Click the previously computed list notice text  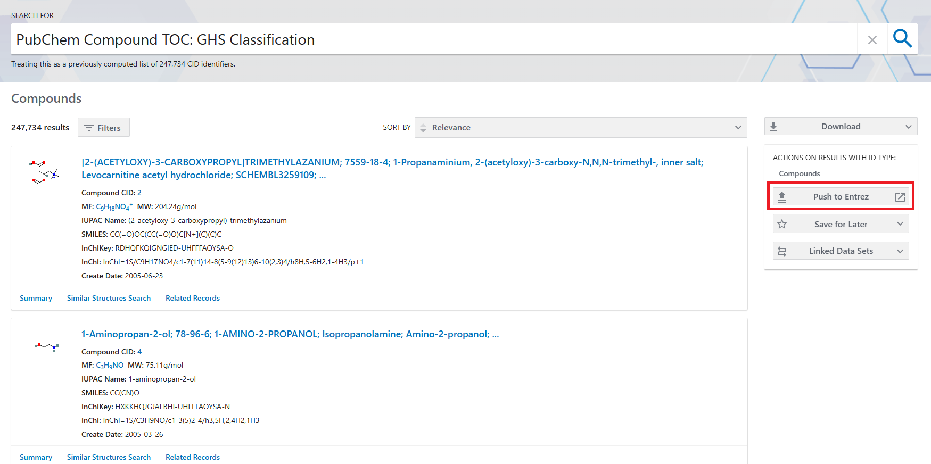[x=123, y=64]
